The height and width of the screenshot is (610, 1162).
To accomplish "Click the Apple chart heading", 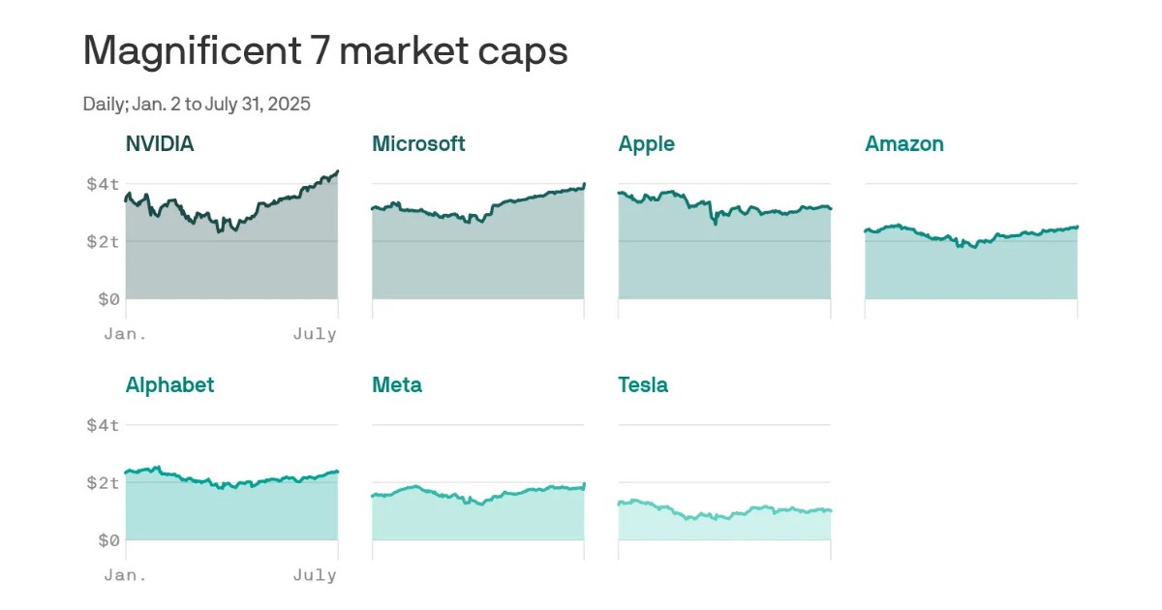I will (x=646, y=144).
